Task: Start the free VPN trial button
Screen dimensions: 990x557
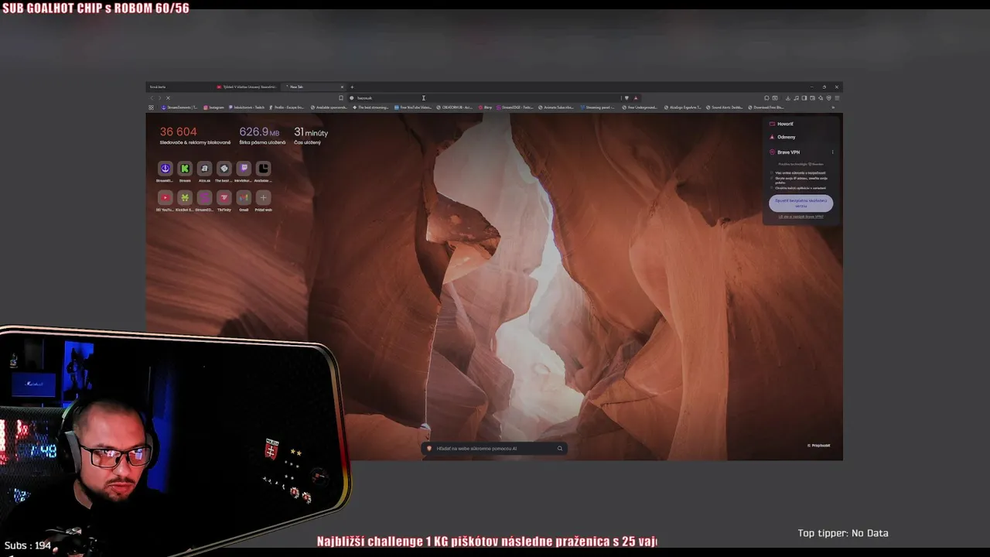Action: coord(801,203)
